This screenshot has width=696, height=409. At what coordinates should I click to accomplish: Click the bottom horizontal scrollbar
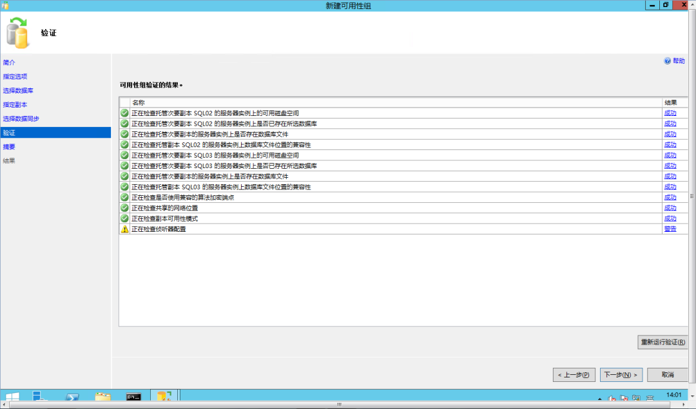340,404
